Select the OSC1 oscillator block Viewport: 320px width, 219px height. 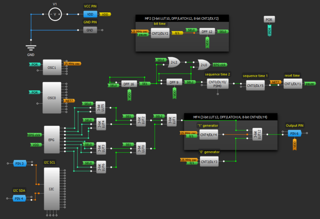click(52, 67)
